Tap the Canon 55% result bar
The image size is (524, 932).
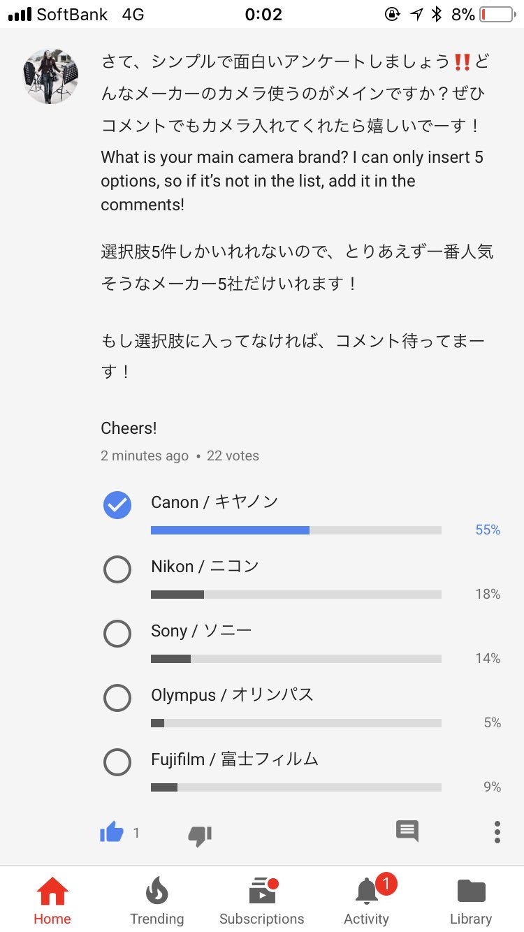pyautogui.click(x=296, y=530)
